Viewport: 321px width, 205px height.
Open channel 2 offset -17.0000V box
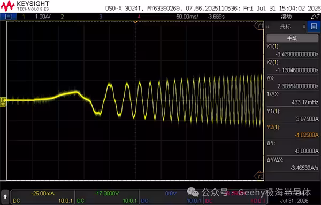tap(107, 193)
